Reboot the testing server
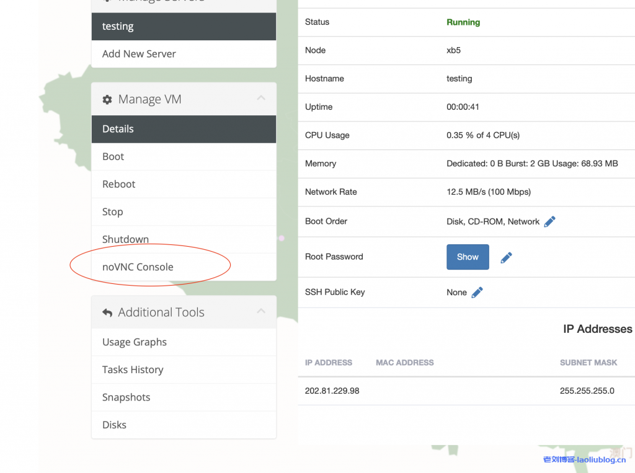The width and height of the screenshot is (635, 473). point(118,183)
